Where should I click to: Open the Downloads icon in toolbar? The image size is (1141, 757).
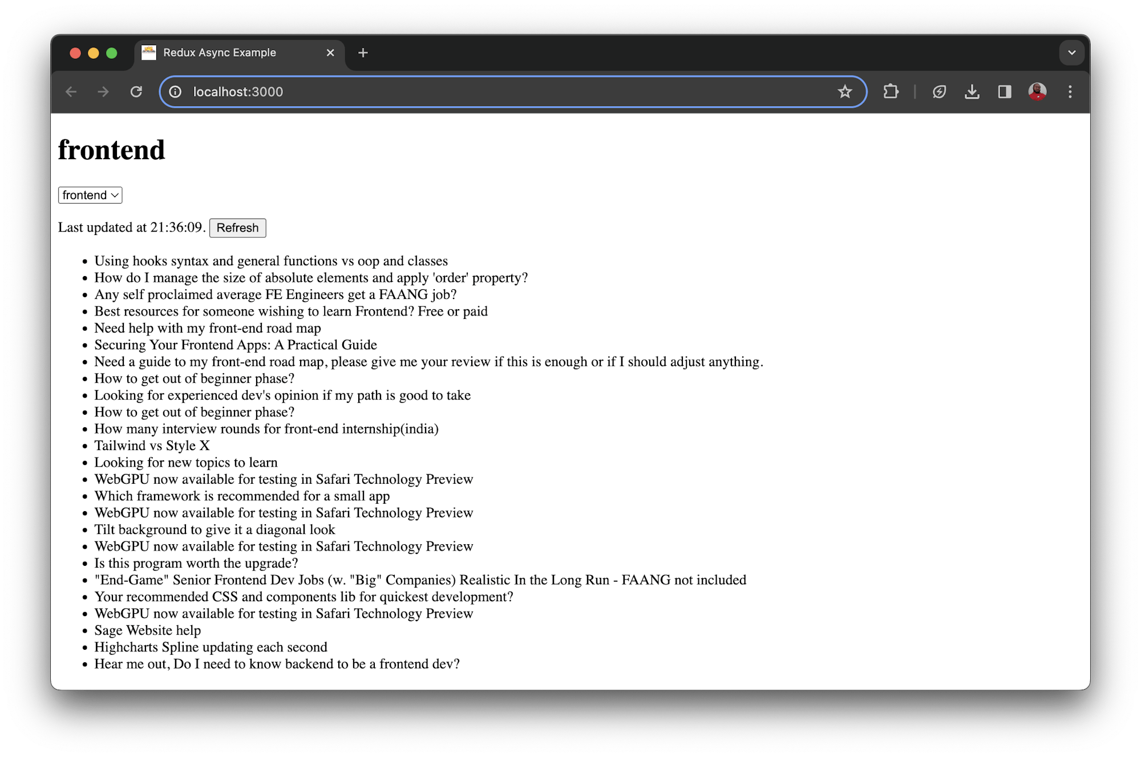[972, 92]
